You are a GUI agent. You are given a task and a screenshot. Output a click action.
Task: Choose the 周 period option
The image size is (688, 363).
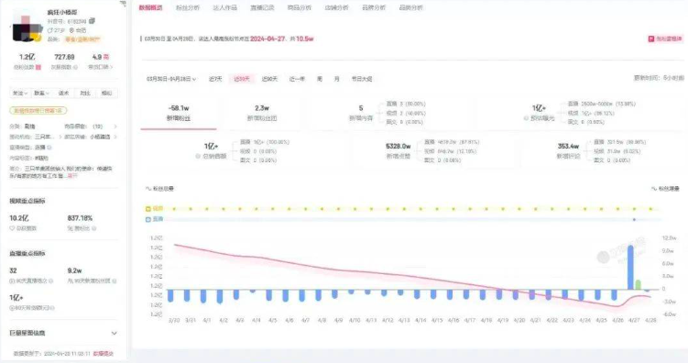(x=320, y=79)
